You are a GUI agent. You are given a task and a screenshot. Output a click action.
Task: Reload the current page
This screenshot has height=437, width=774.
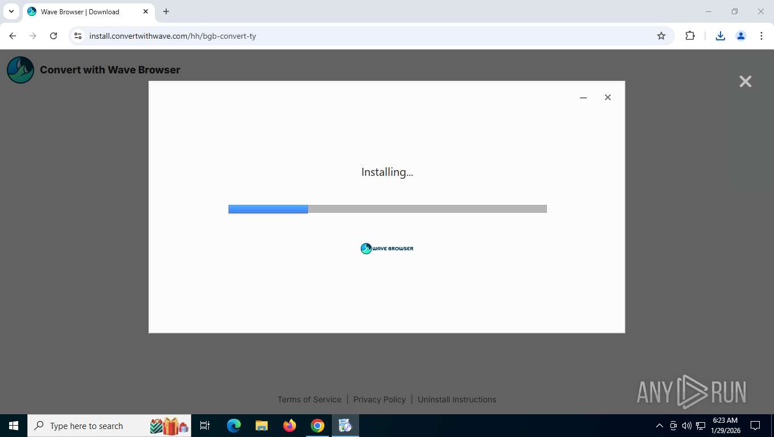(53, 36)
